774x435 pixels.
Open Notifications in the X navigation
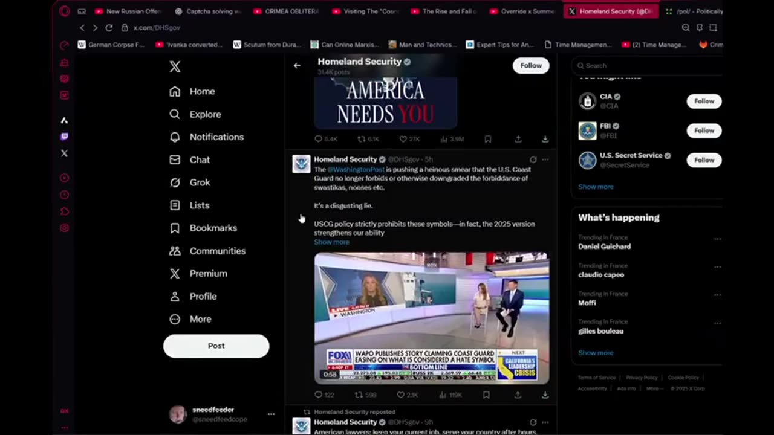click(207, 137)
